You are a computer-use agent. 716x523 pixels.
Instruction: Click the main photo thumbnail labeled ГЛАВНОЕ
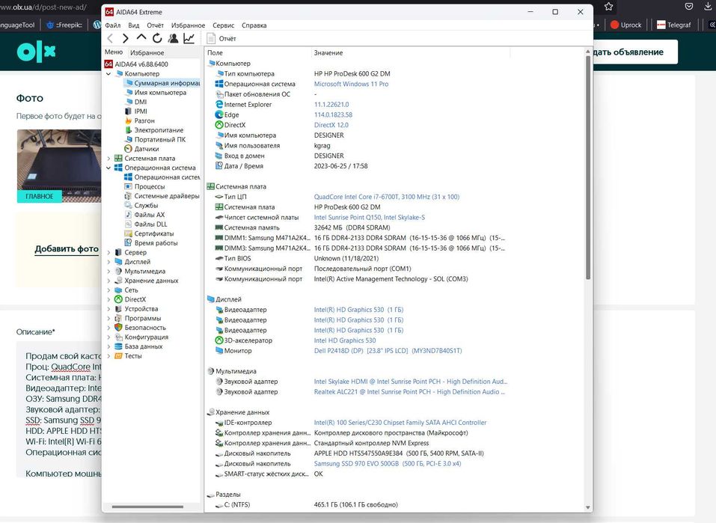click(59, 166)
